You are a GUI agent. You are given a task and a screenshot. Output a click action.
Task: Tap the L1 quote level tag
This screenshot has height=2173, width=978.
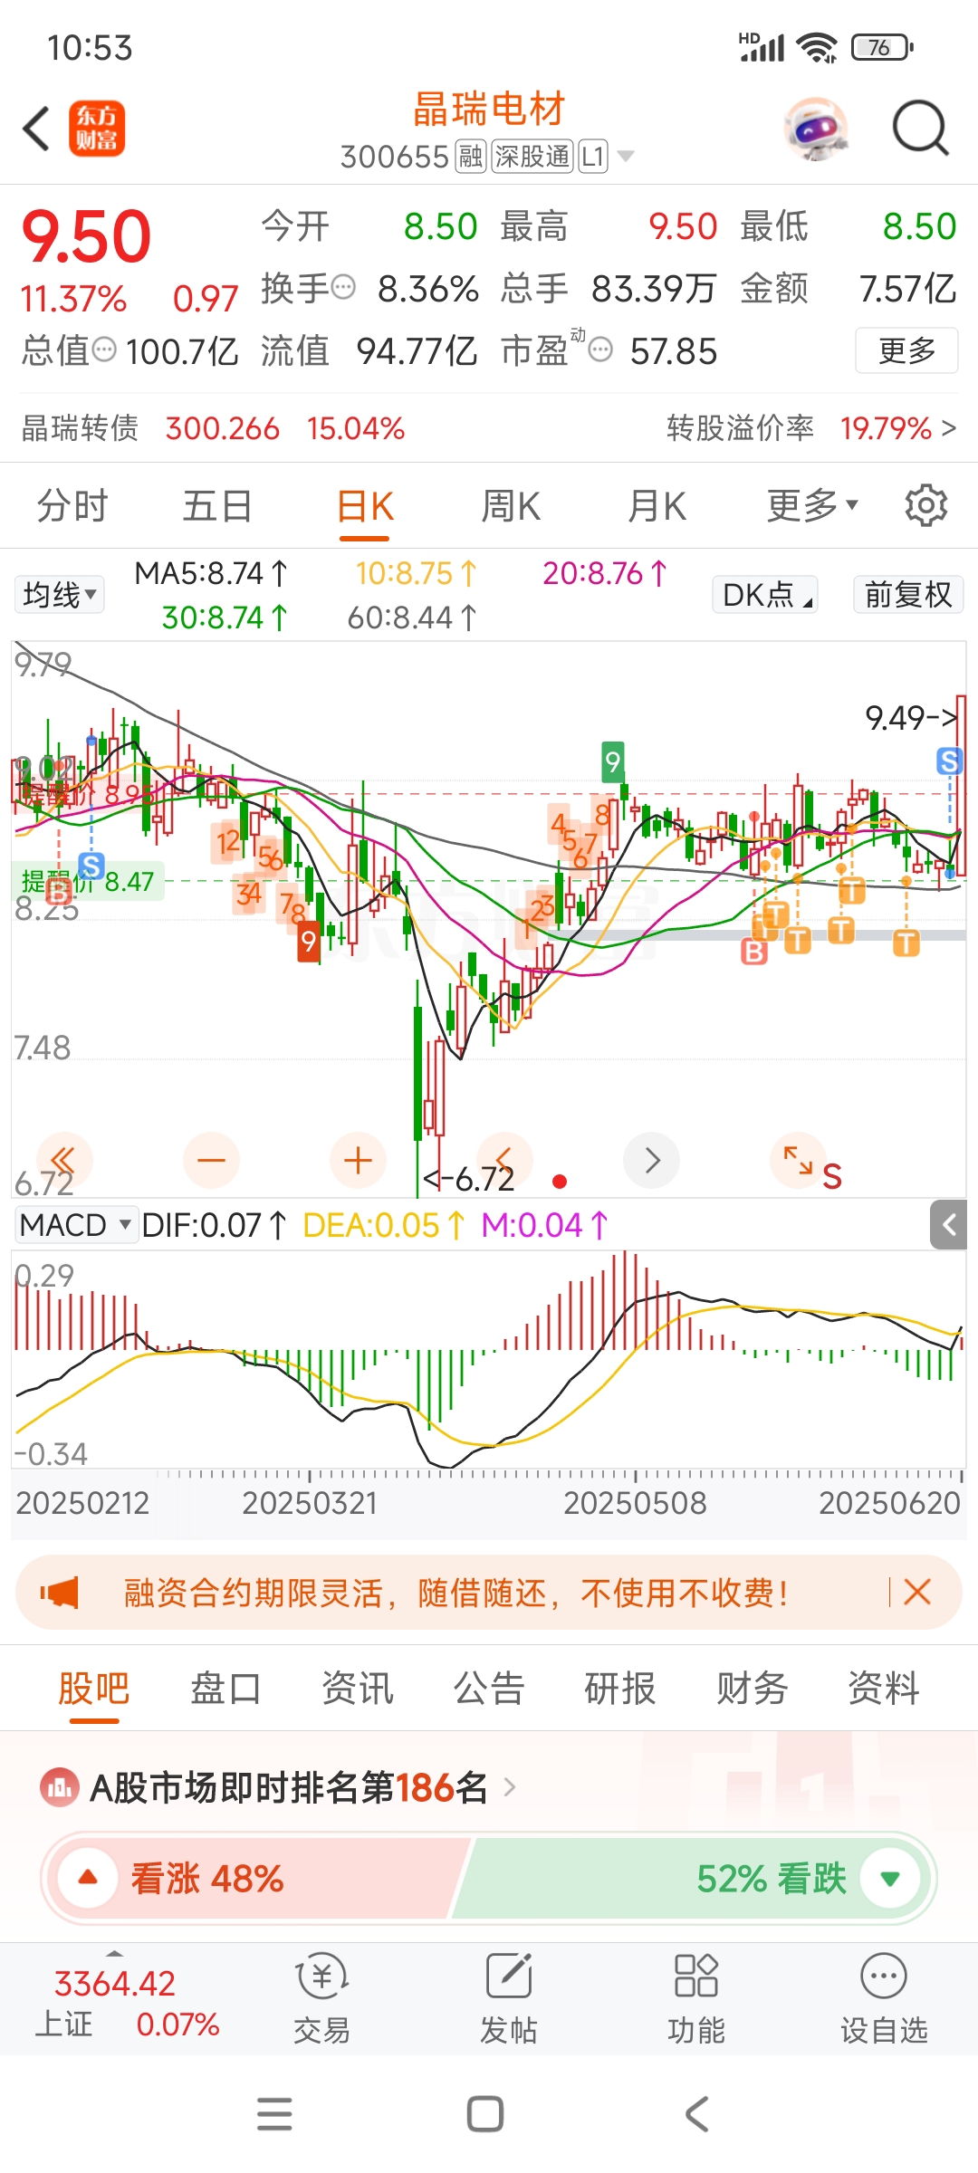(x=592, y=157)
